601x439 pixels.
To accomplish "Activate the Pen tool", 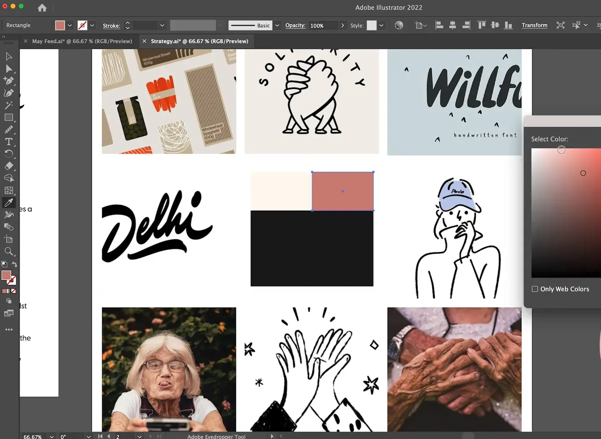I will coord(9,80).
